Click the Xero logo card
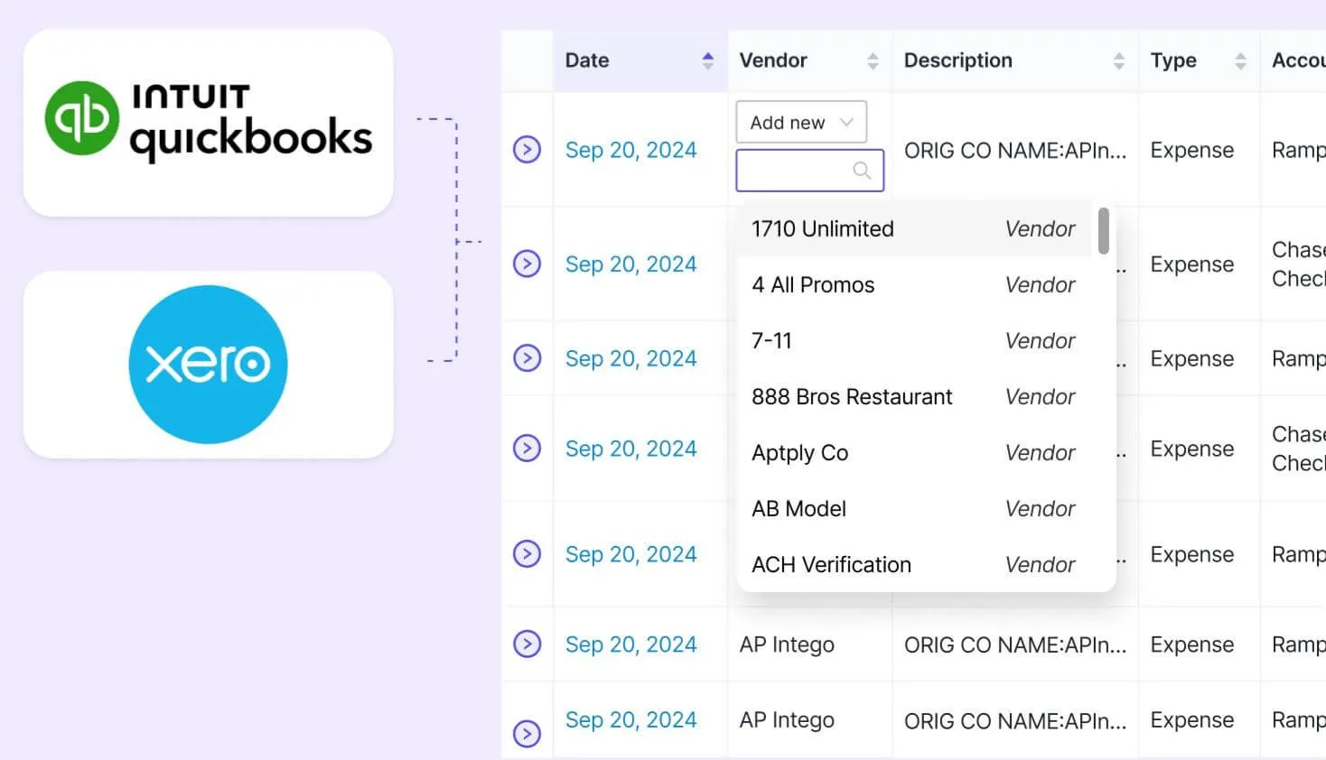Image resolution: width=1326 pixels, height=760 pixels. [208, 365]
